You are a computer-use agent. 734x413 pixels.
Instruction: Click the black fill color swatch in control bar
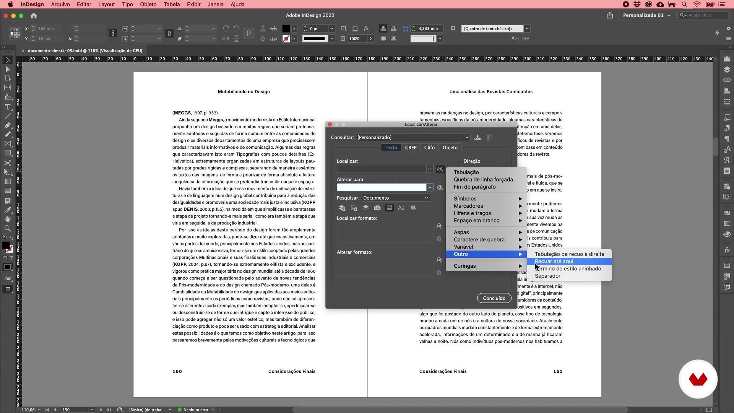click(x=286, y=29)
